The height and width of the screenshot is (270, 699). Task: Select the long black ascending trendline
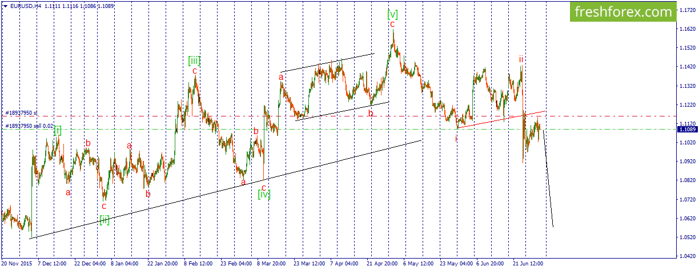click(226, 189)
